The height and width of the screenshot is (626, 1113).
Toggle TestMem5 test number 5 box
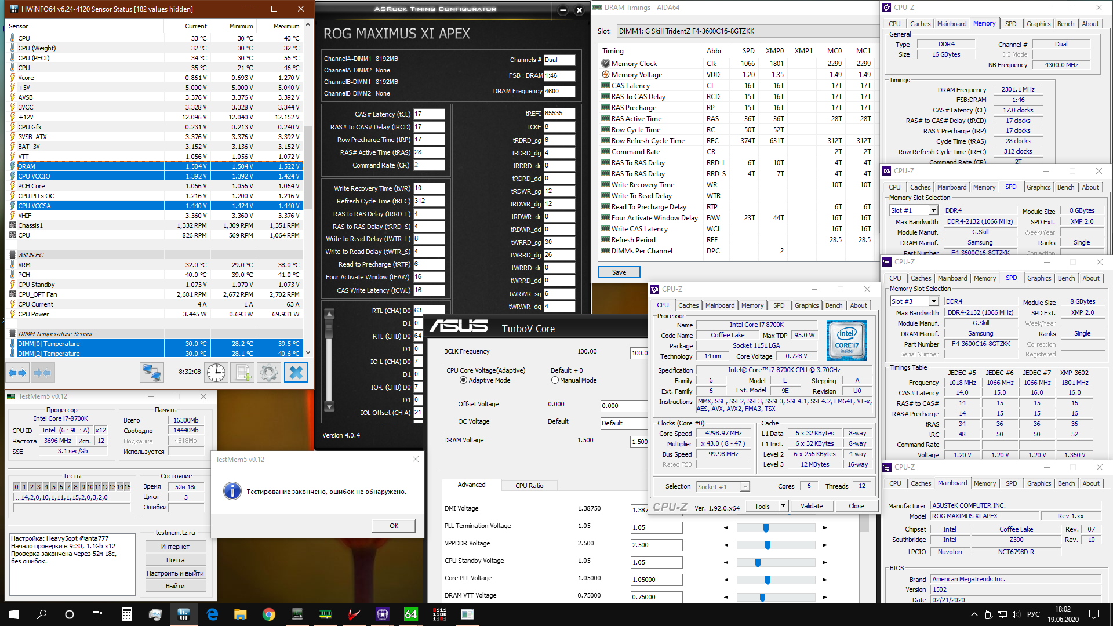pos(53,487)
